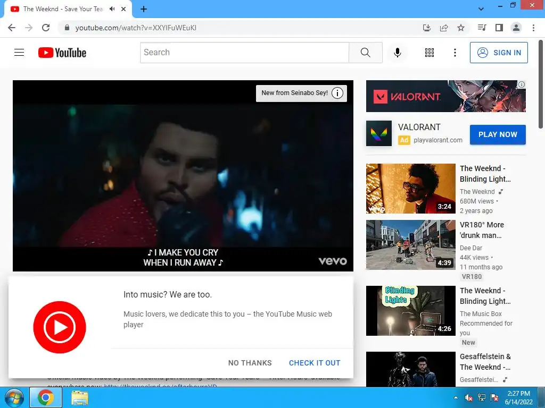Screen dimensions: 545x408
Task: Open YouTube settings three-dot menu
Action: (x=455, y=53)
